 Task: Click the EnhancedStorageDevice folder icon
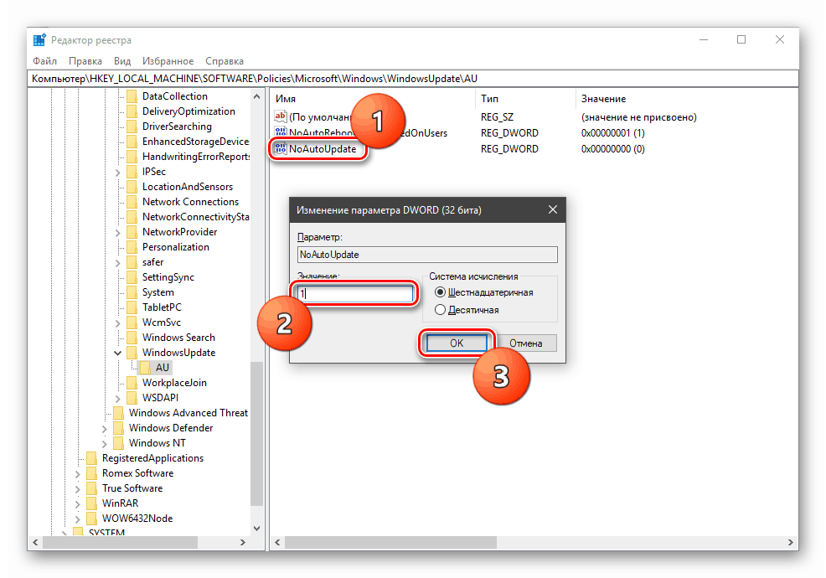tap(132, 142)
